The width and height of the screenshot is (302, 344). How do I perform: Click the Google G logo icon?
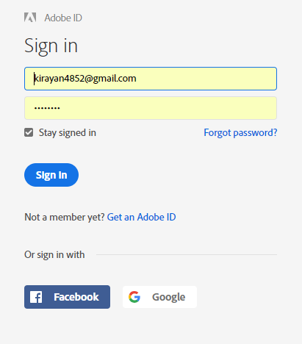(x=134, y=297)
